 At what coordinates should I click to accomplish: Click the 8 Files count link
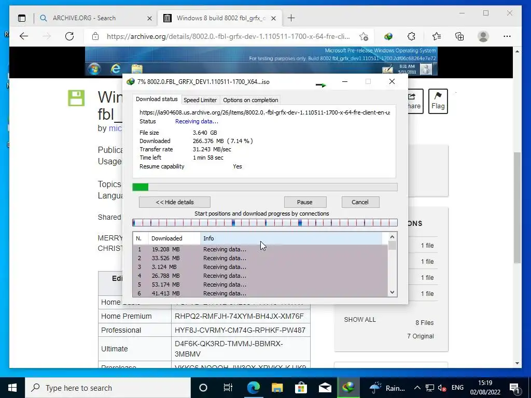(424, 322)
